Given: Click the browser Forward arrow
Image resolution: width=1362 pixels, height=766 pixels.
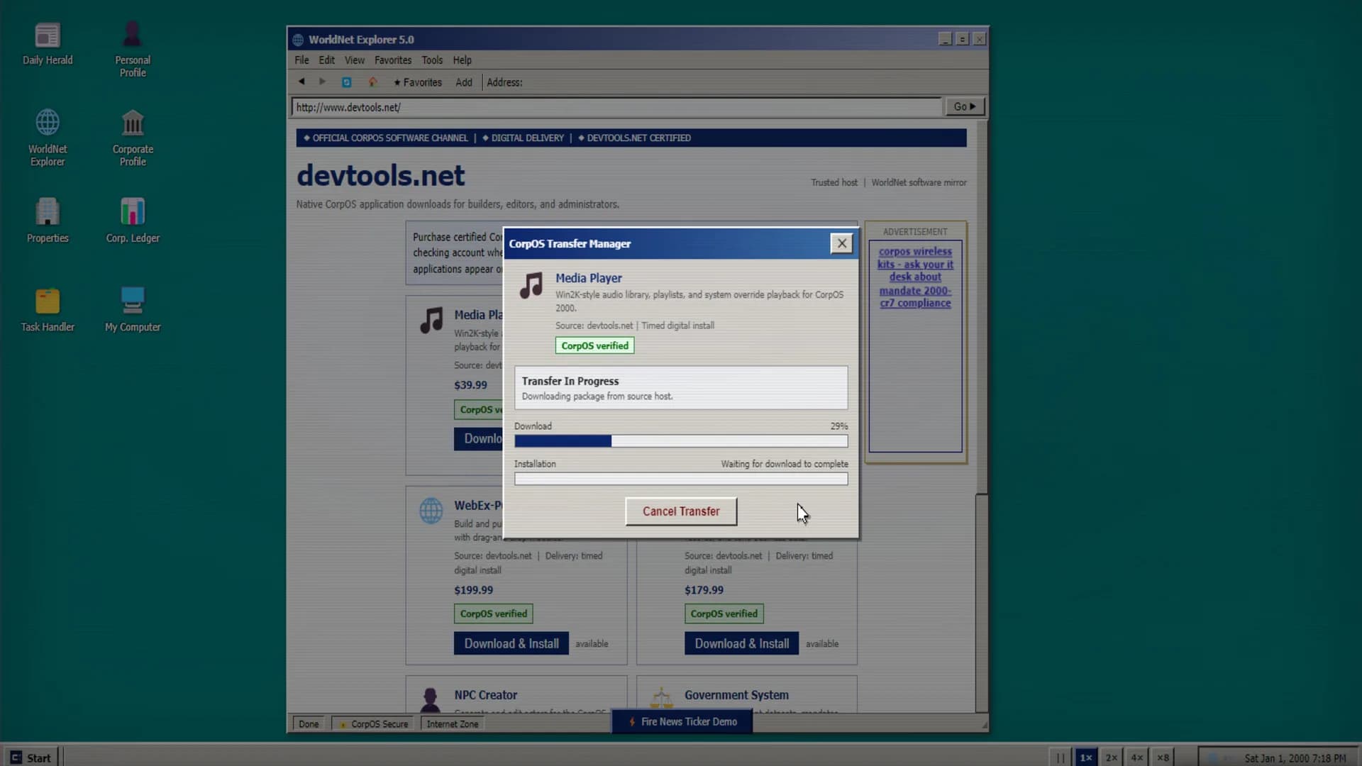Looking at the screenshot, I should tap(322, 82).
